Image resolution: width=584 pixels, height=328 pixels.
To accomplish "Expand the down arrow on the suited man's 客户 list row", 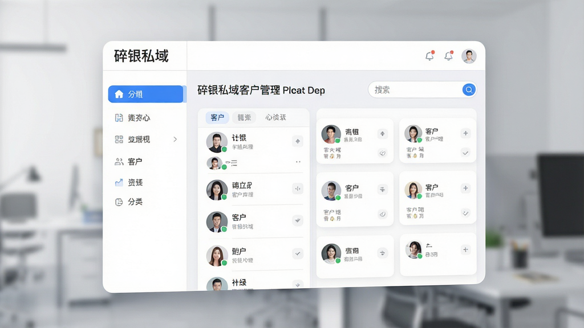I will click(x=298, y=220).
